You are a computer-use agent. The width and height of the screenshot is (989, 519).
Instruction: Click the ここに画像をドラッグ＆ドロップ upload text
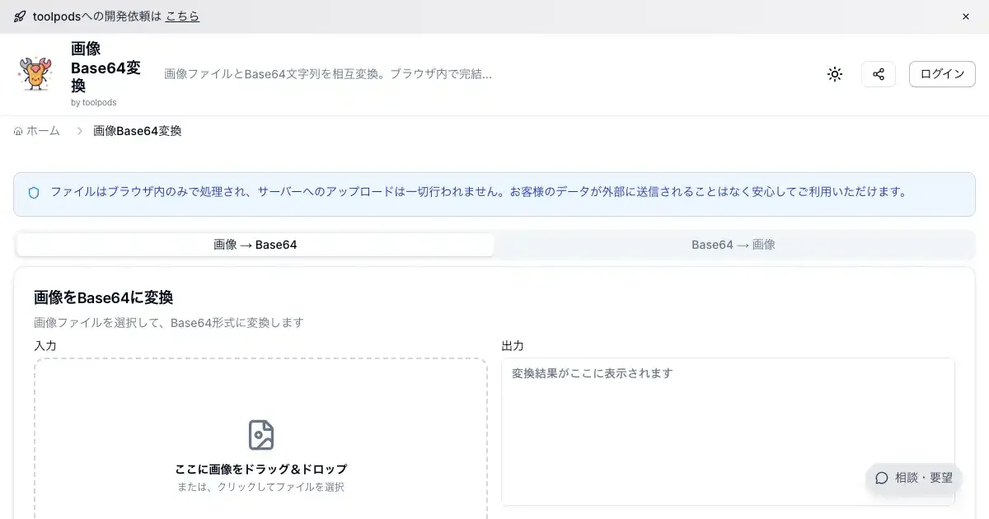(x=260, y=469)
